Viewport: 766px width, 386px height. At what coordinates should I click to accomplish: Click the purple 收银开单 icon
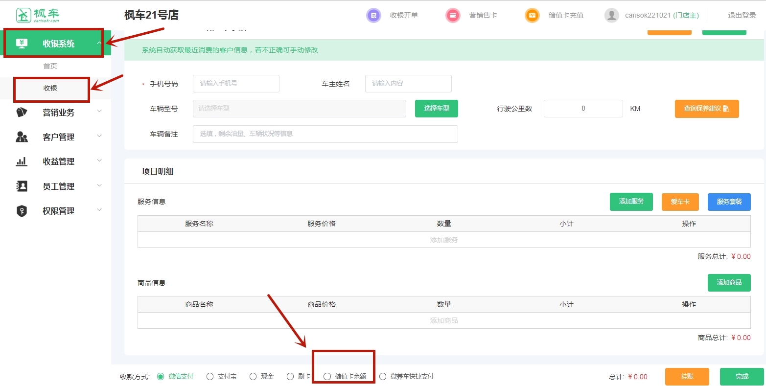point(373,16)
